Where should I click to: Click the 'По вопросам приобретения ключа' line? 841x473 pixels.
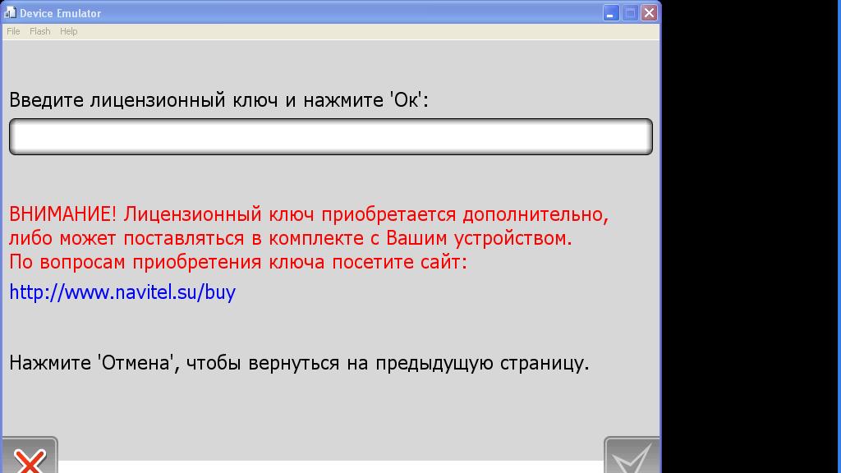[x=237, y=263]
